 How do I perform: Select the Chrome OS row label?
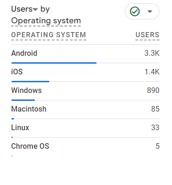click(30, 146)
